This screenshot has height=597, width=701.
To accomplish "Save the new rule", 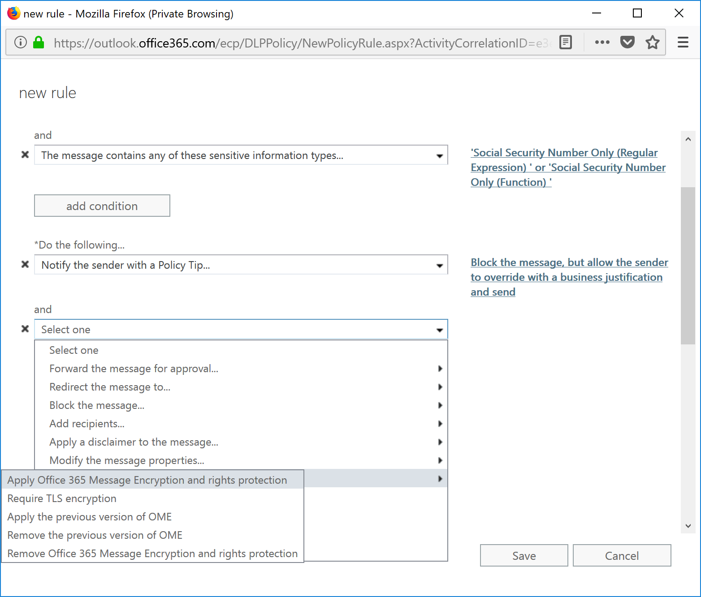I will 524,556.
